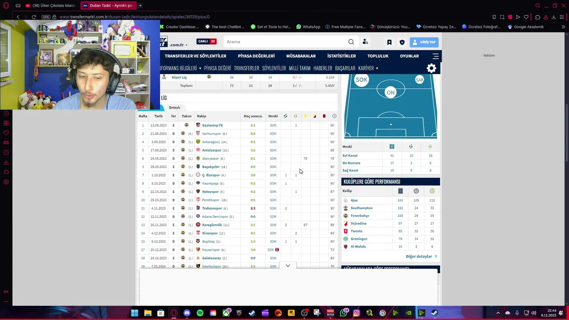Screen dimensions: 569x320
Task: Click the matches icon in Mevki header
Action: [392, 147]
